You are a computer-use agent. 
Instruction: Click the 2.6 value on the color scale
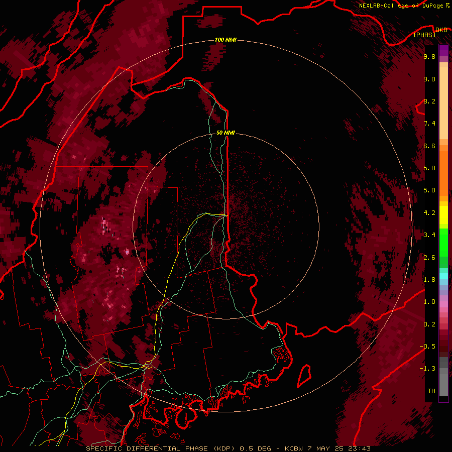pyautogui.click(x=429, y=258)
